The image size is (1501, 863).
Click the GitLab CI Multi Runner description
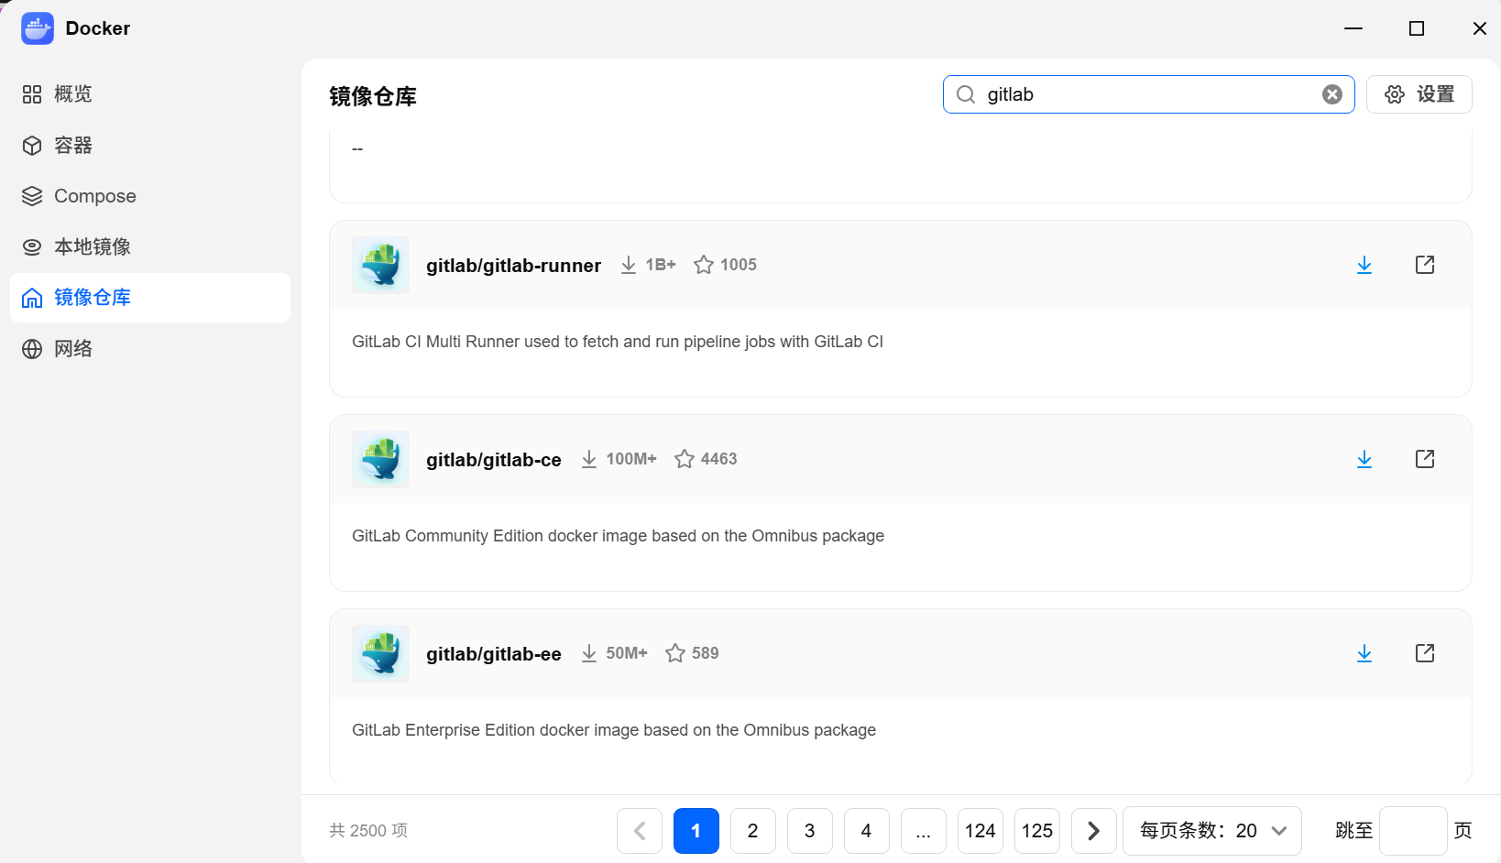coord(618,342)
